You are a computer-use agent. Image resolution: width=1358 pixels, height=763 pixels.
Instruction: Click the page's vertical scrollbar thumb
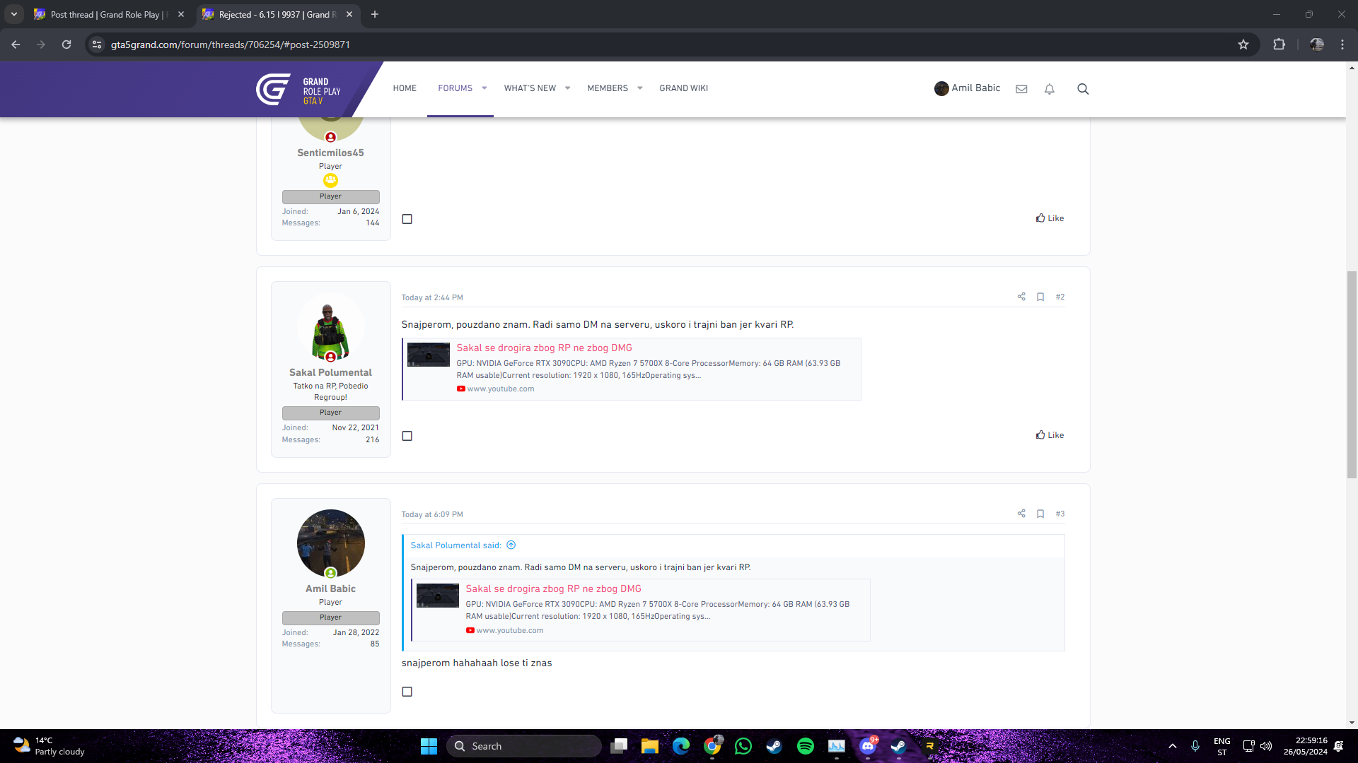click(1352, 374)
